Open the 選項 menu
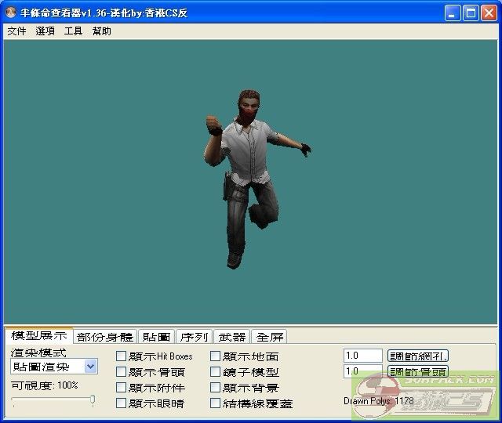The width and height of the screenshot is (502, 423). pyautogui.click(x=45, y=31)
